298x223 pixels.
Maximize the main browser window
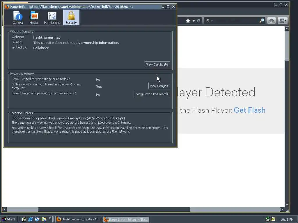click(x=281, y=5)
